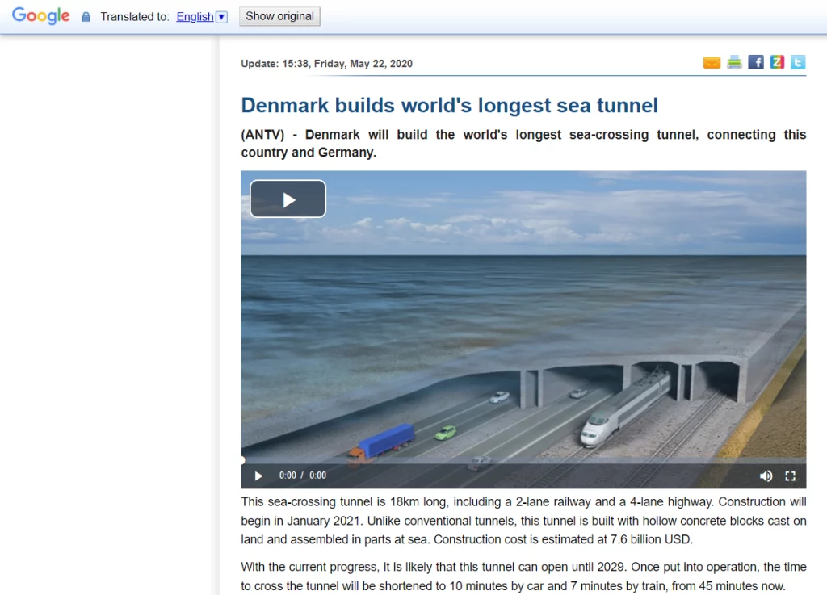Screen dimensions: 827x595
Task: Click the Google logo in the translate bar
Action: (x=41, y=16)
